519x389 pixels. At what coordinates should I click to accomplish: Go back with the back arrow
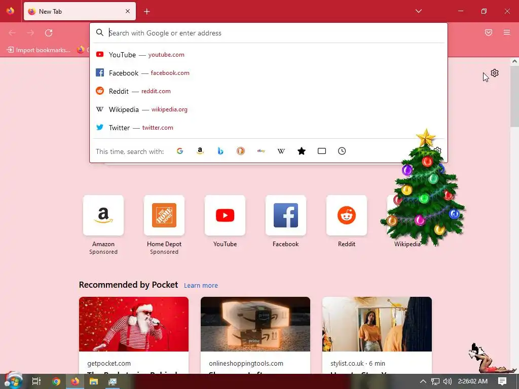[x=12, y=33]
